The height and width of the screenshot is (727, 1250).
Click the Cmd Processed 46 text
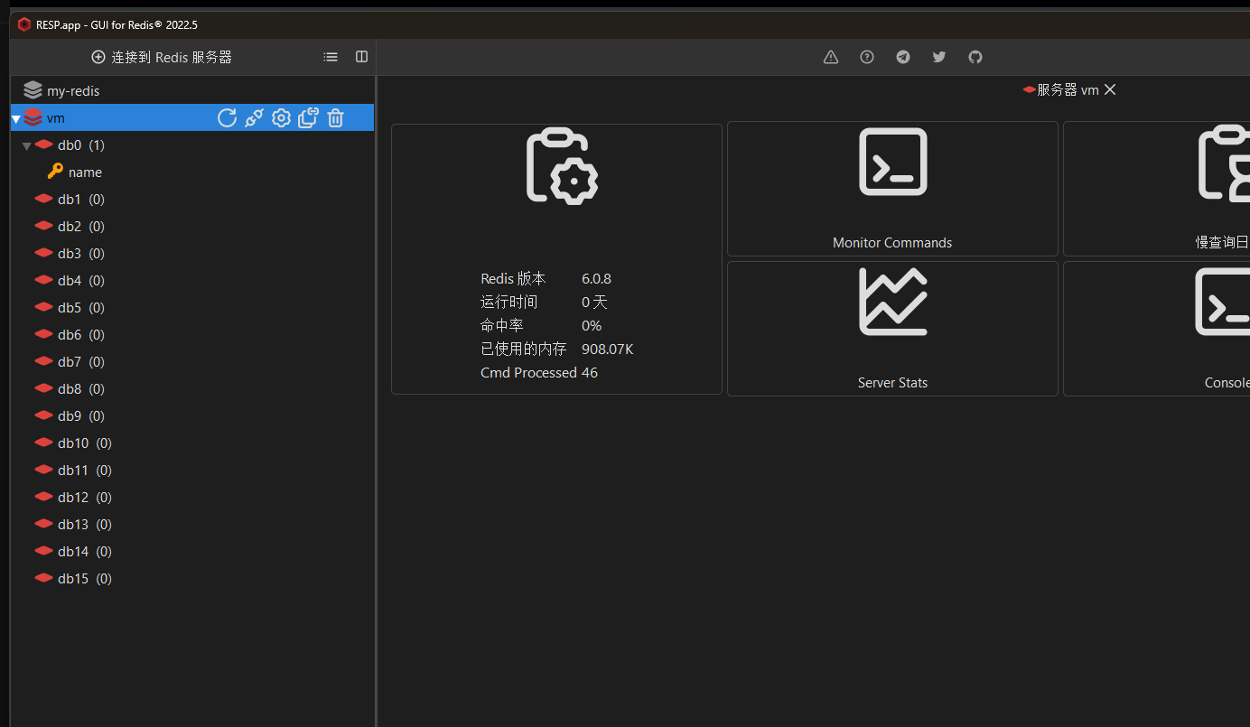(x=539, y=372)
